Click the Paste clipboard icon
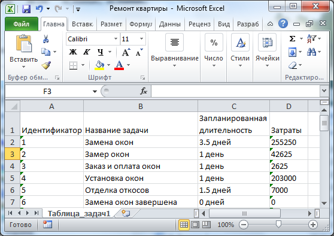The image size is (334, 236). tap(23, 44)
